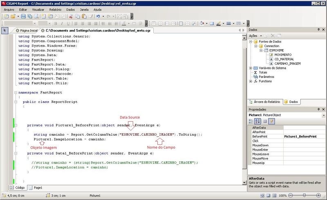Image resolution: width=327 pixels, height=200 pixels.
Task: Click the BeforePrint value Picture1_BeforePrint
Action: pos(300,136)
